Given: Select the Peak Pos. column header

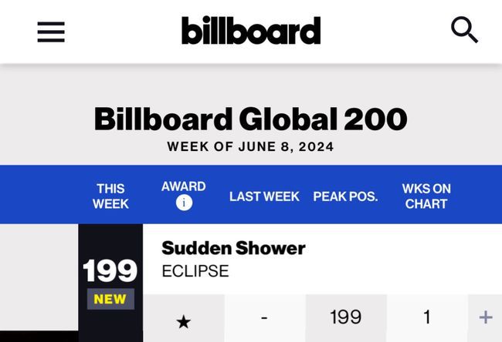Looking at the screenshot, I should pyautogui.click(x=345, y=196).
